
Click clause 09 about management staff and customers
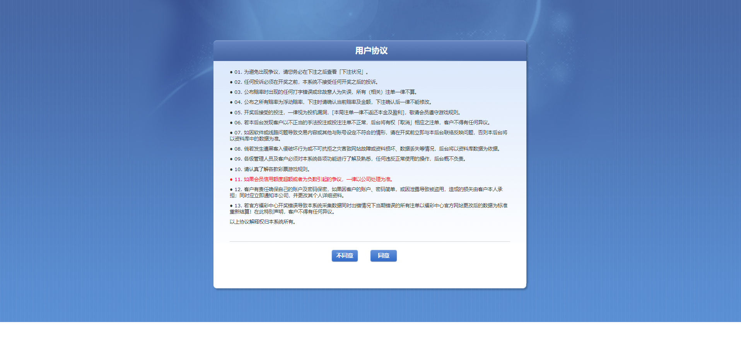pyautogui.click(x=348, y=159)
